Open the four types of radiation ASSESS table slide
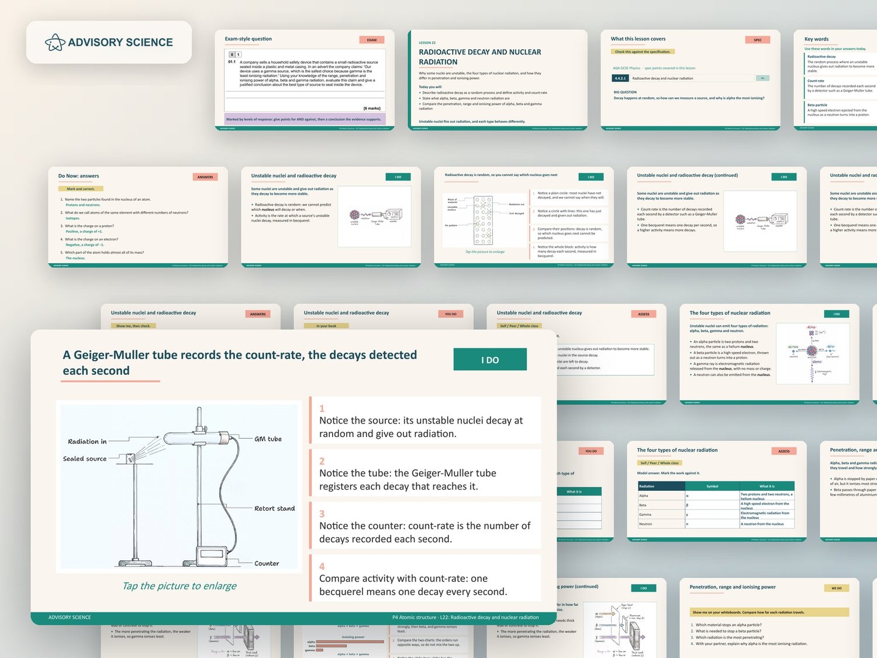The height and width of the screenshot is (658, 877). coord(717,491)
